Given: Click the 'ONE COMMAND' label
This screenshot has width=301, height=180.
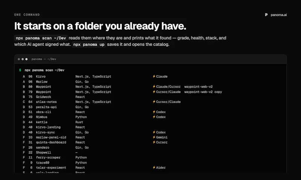Looking at the screenshot, I should click(x=27, y=15).
